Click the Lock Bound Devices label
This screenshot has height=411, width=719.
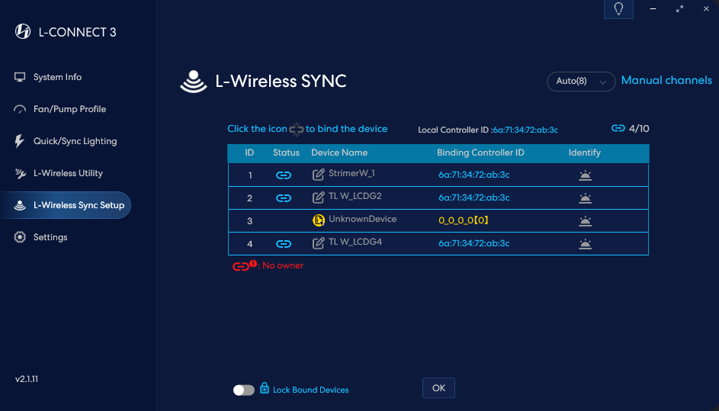click(311, 390)
